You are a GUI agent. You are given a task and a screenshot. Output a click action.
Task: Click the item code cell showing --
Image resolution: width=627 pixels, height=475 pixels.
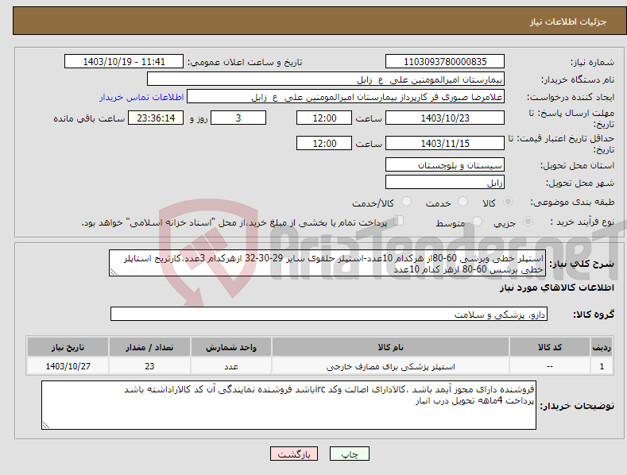click(x=550, y=366)
